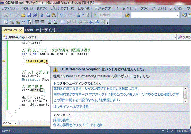Image resolution: width=191 pixels, height=134 pixels.
Task: Switch to Form1.cs [デザイン] tab
Action: 40,30
